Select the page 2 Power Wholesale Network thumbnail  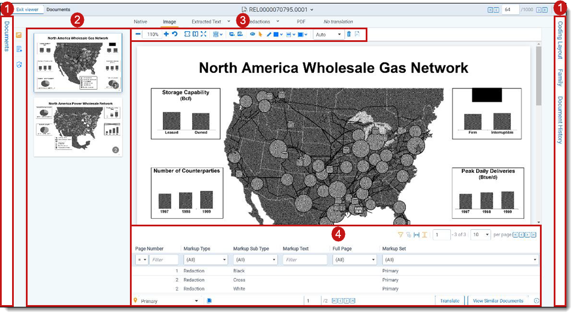(x=78, y=127)
